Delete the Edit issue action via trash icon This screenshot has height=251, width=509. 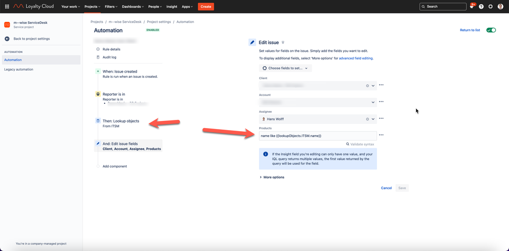[x=283, y=42]
